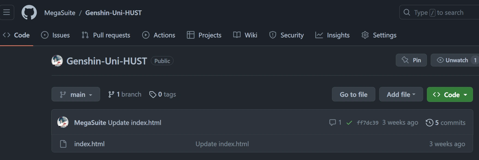Click the index.html file icon
479x160 pixels.
click(63, 144)
